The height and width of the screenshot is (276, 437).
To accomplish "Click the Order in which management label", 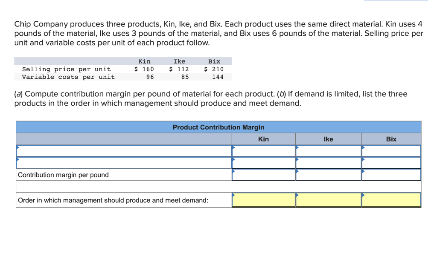I will coord(113,200).
